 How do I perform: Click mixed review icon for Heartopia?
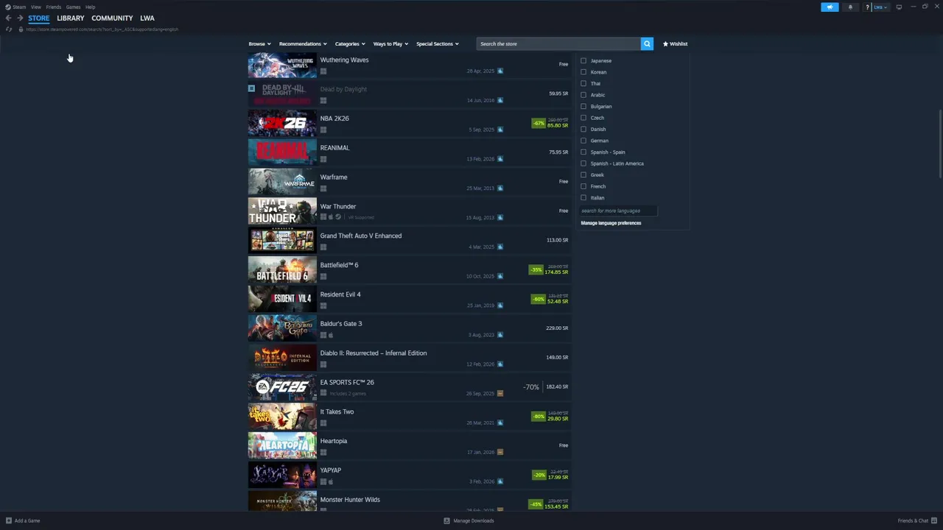(500, 452)
